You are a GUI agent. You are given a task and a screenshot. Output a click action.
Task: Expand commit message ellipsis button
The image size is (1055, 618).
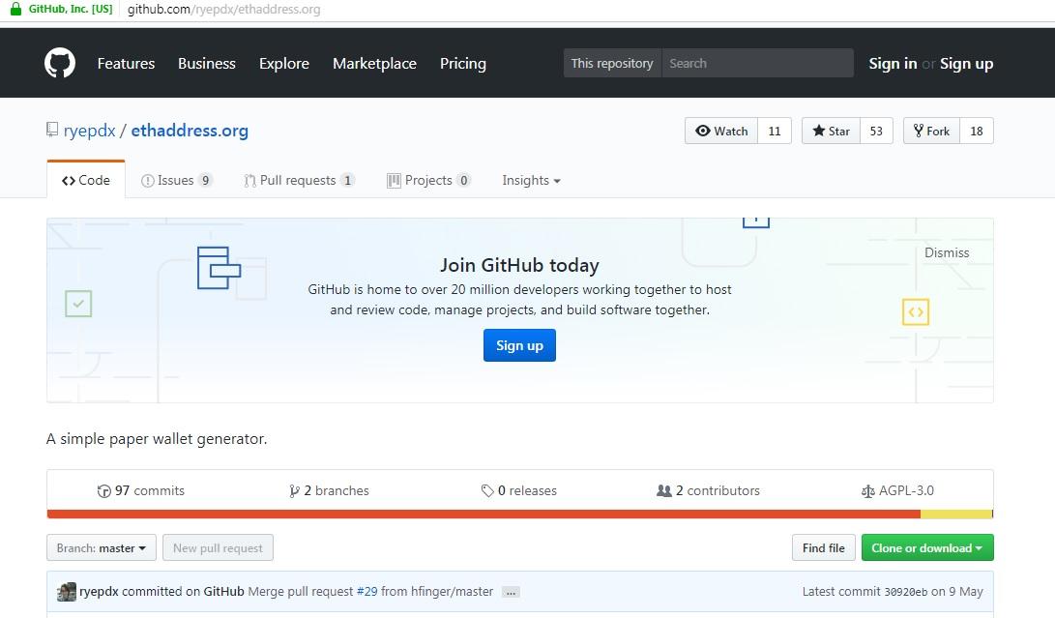tap(511, 593)
